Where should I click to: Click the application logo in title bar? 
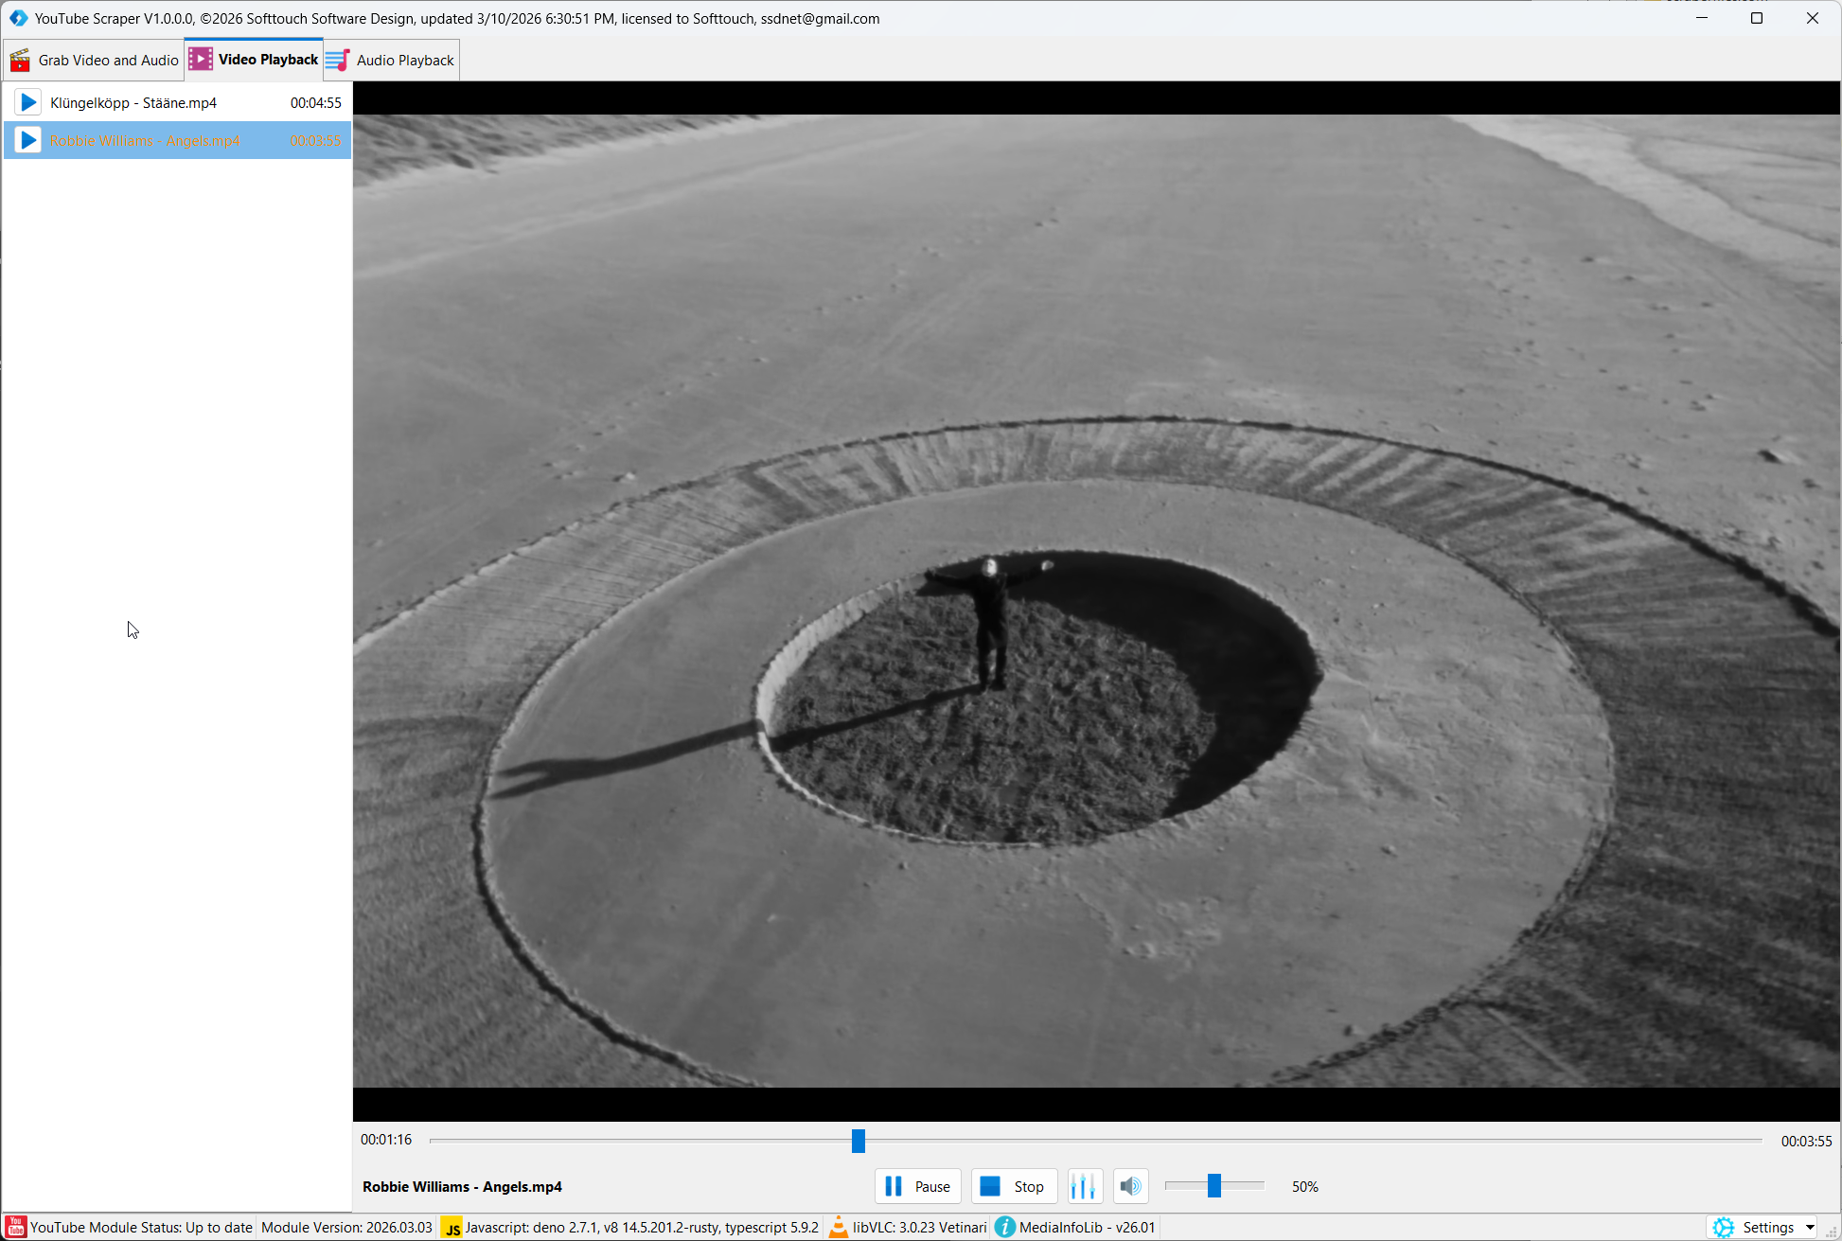click(x=18, y=18)
